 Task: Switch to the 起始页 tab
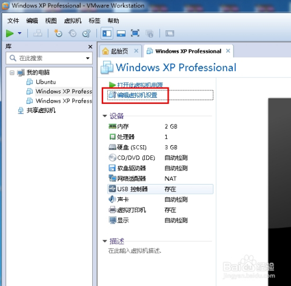pos(119,51)
